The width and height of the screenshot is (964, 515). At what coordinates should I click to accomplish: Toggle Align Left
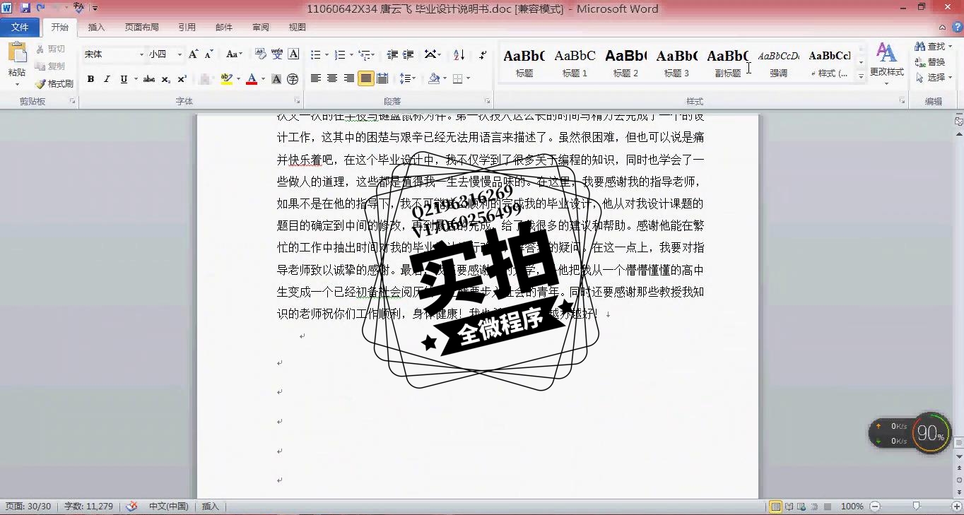316,78
